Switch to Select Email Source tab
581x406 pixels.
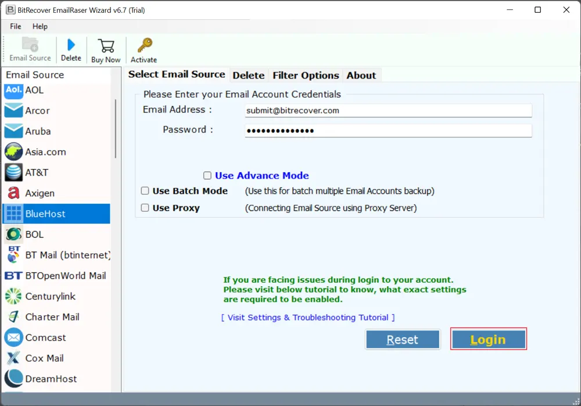pos(177,74)
